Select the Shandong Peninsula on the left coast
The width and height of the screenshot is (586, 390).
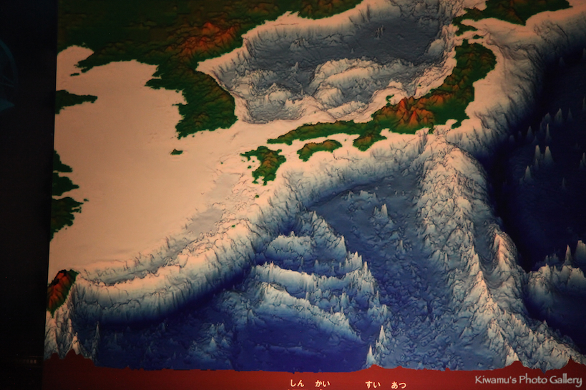(74, 100)
